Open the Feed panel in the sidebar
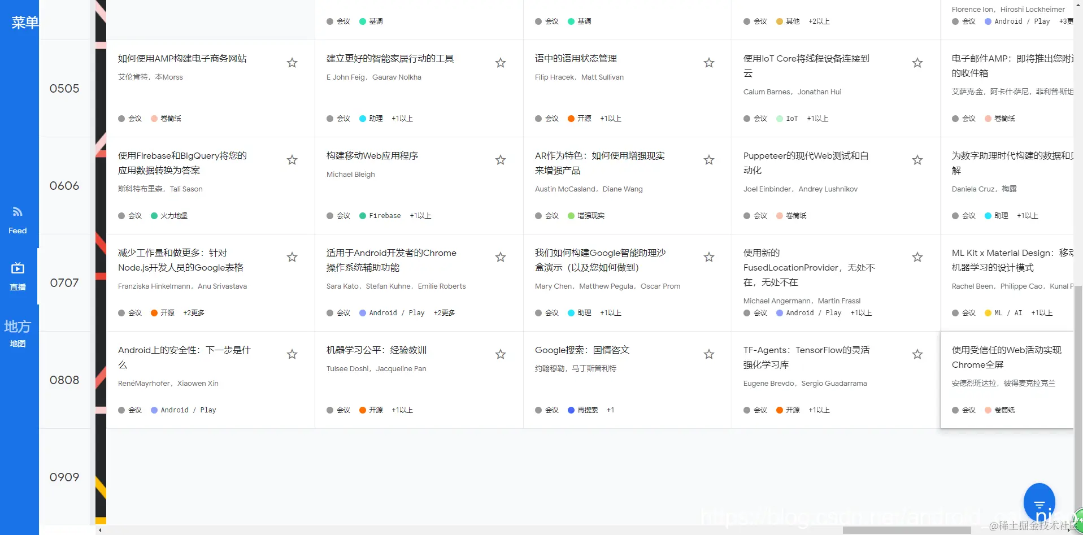Viewport: 1083px width, 535px height. [x=18, y=219]
